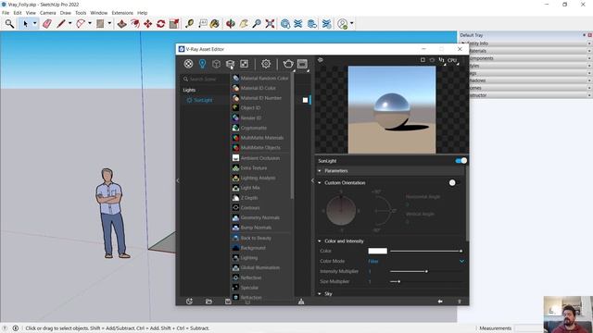Expand the Sky section
Screen dimensions: 593x333
pos(320,293)
